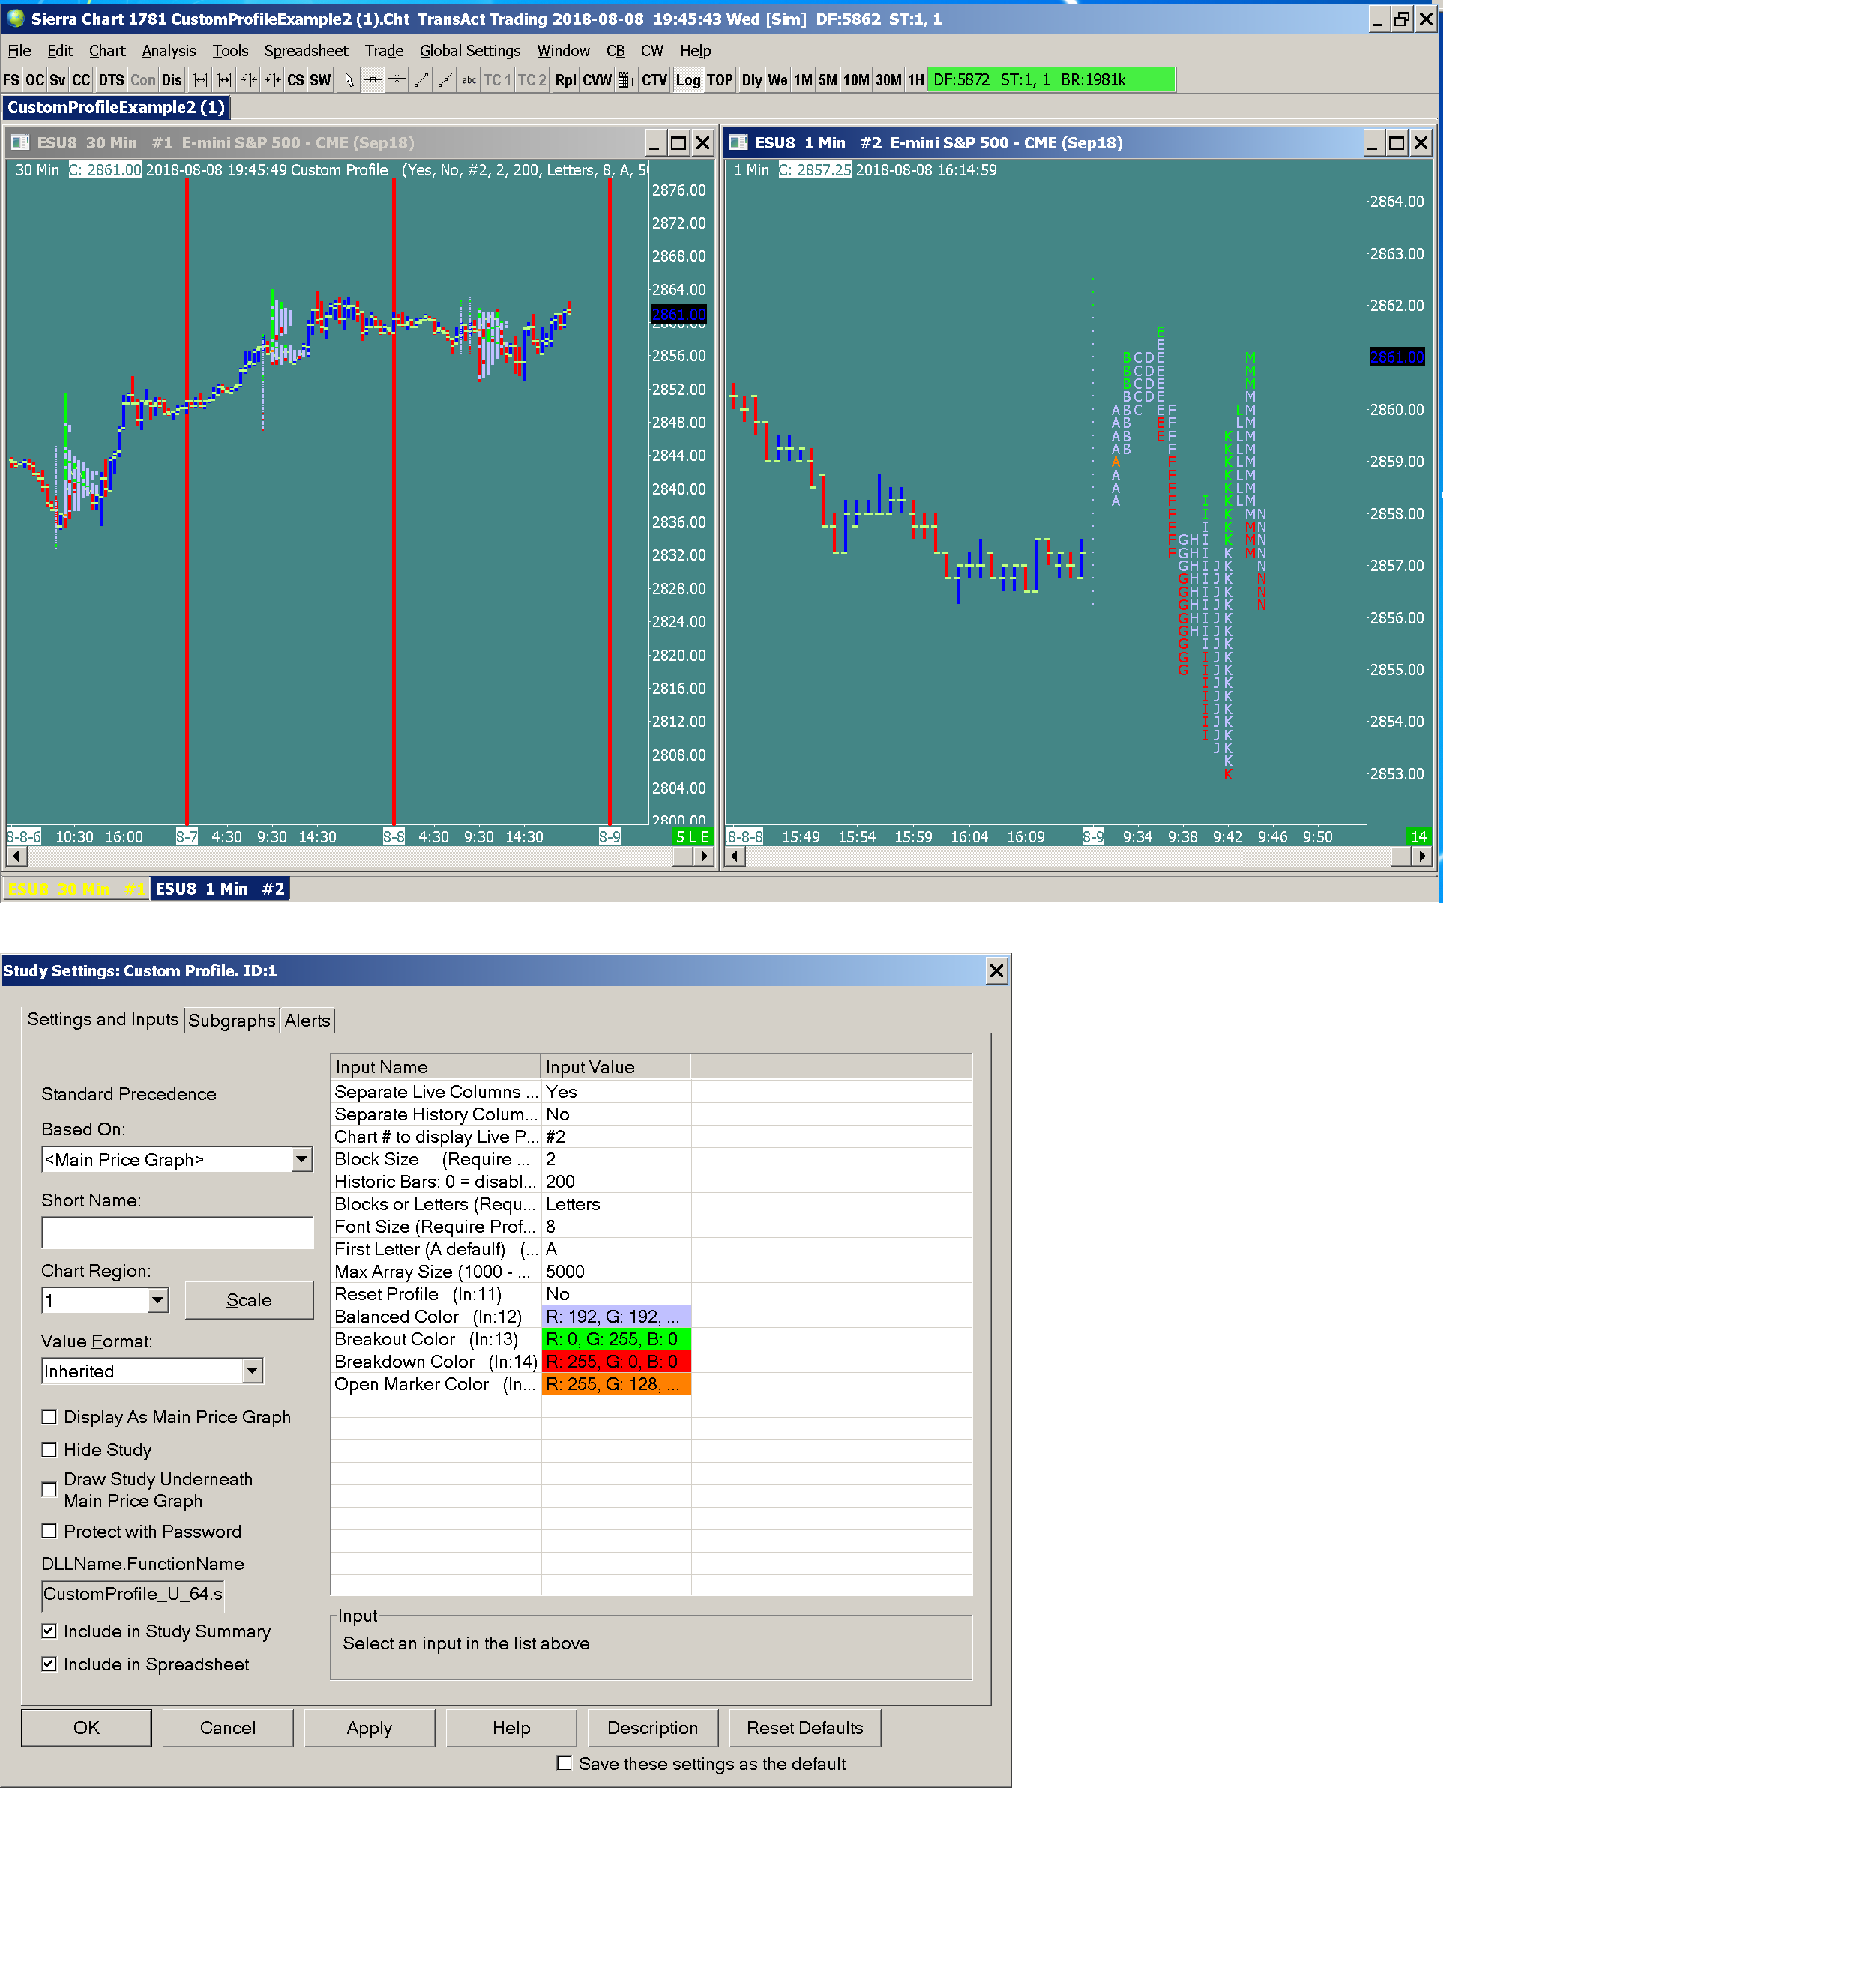Open the Global Settings menu
The width and height of the screenshot is (1863, 1988).
click(469, 51)
